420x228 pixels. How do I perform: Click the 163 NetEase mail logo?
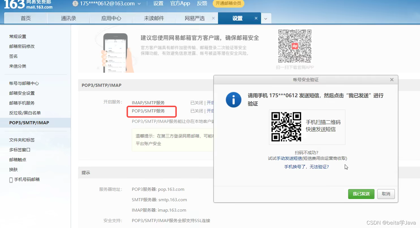pyautogui.click(x=28, y=4)
